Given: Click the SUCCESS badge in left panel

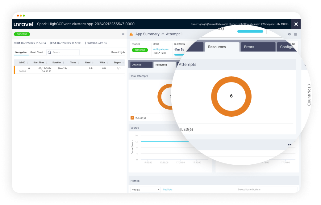Looking at the screenshot, I should [x=22, y=34].
